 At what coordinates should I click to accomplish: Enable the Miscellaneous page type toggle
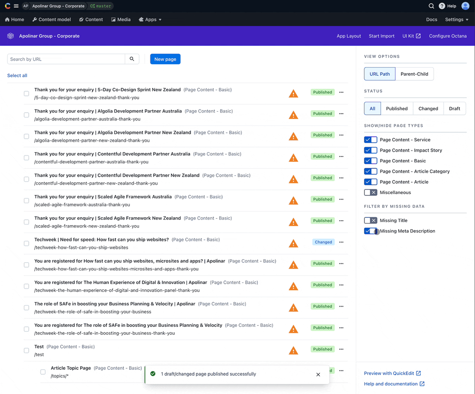371,193
